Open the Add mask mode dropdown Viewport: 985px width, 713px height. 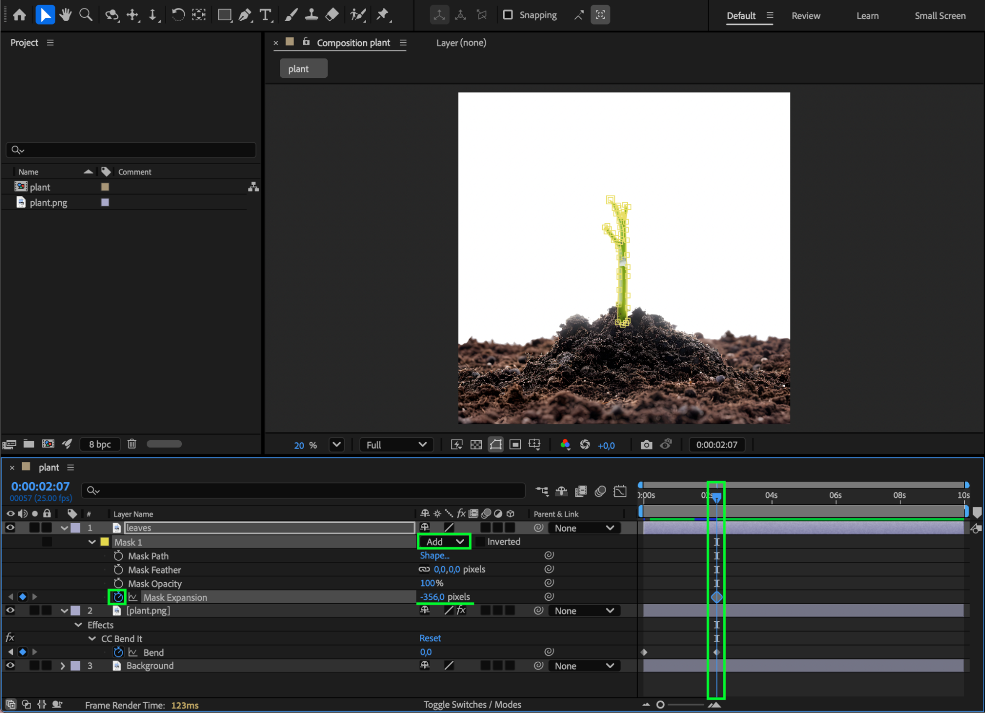(444, 542)
